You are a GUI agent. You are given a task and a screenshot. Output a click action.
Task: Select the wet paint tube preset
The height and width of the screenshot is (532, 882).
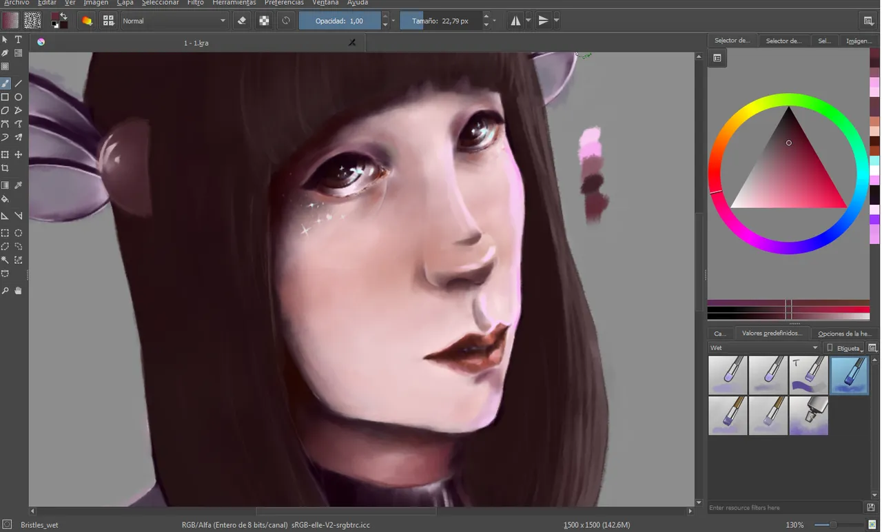808,416
